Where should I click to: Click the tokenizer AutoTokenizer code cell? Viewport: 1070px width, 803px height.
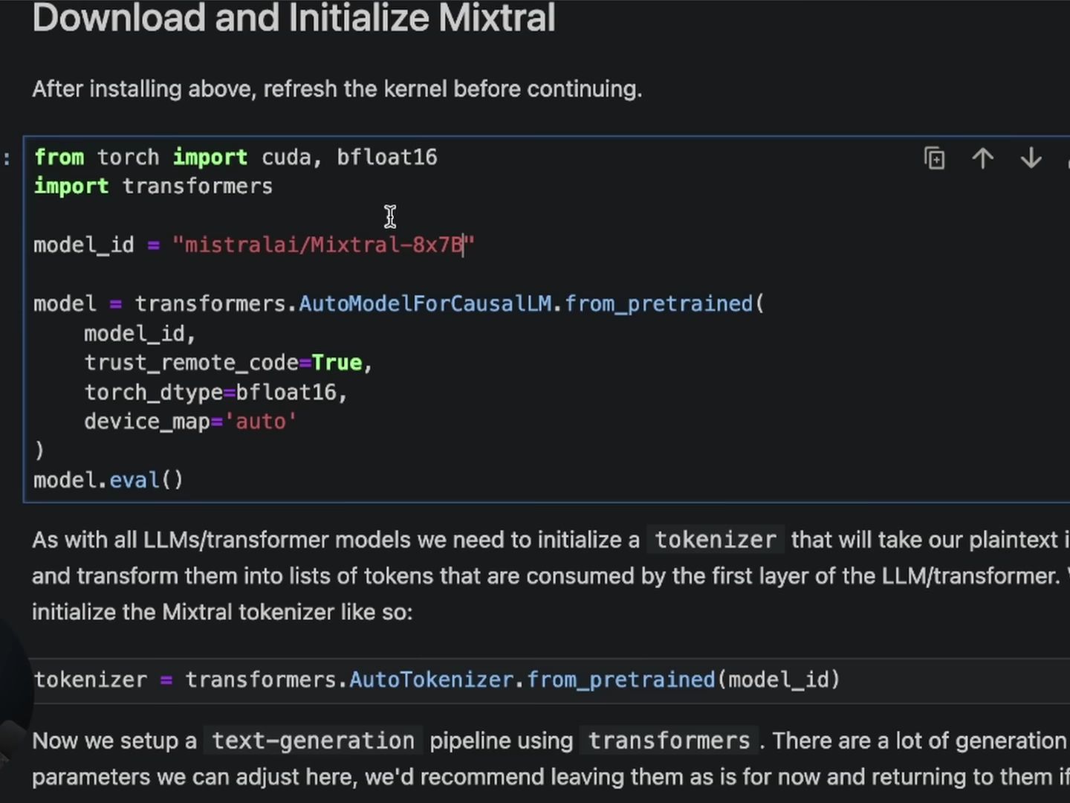[550, 680]
